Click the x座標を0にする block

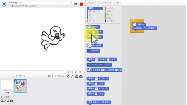click(x=96, y=84)
